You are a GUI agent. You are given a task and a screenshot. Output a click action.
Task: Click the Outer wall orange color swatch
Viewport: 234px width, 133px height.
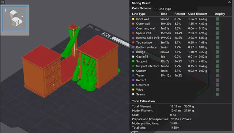click(x=133, y=24)
